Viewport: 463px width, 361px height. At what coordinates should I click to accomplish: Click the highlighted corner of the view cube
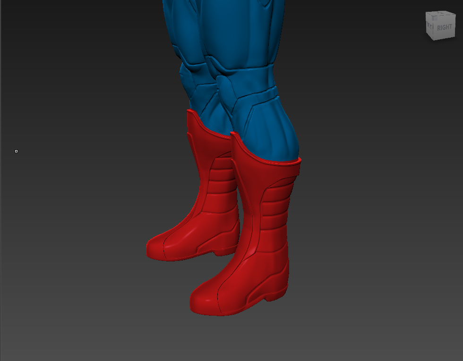434,18
